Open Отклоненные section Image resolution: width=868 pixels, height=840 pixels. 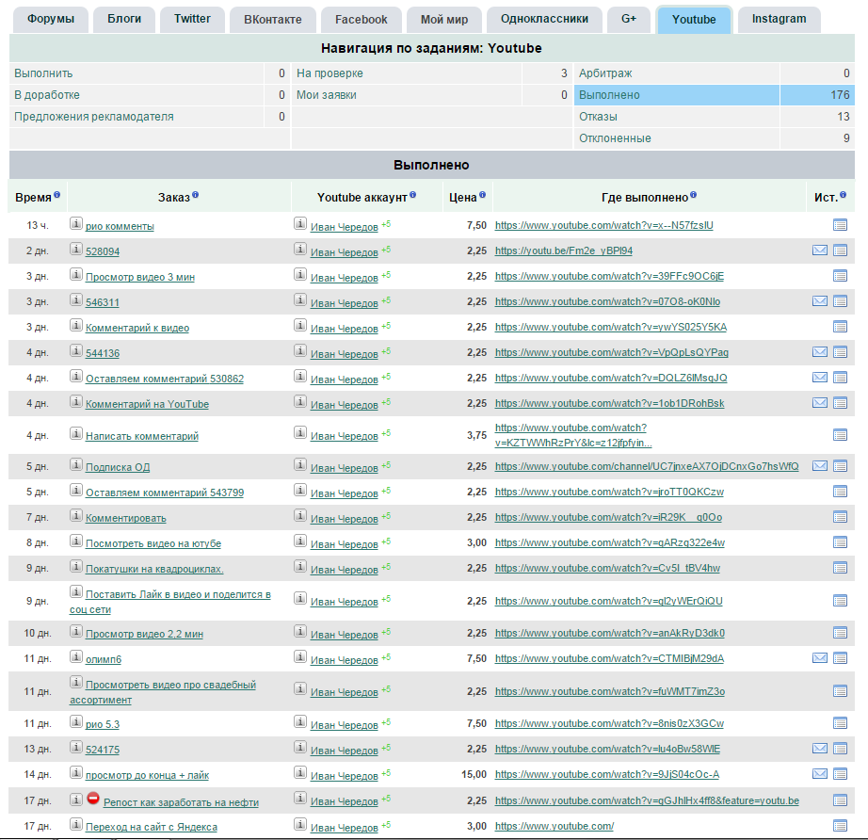615,137
